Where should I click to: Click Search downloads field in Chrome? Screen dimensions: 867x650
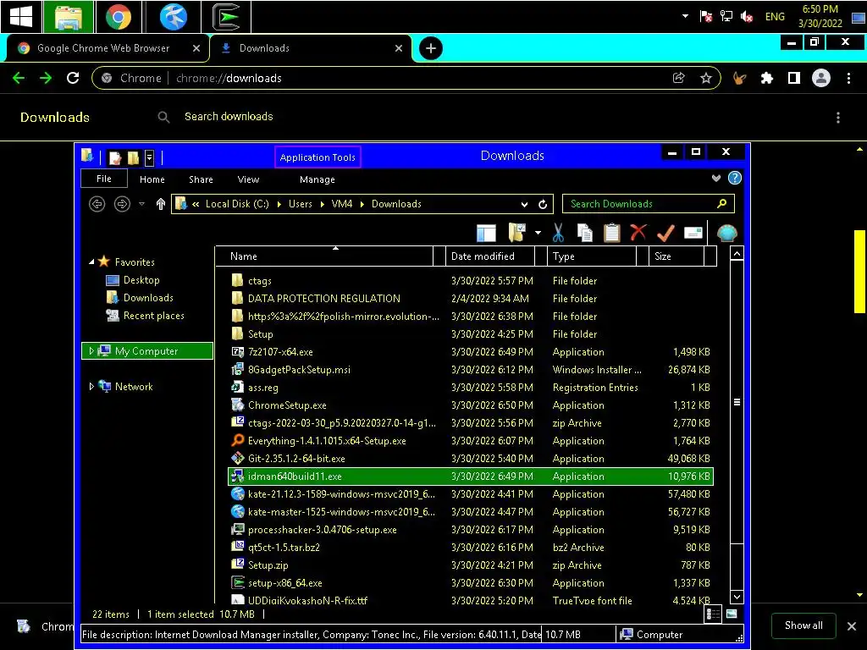pos(229,117)
